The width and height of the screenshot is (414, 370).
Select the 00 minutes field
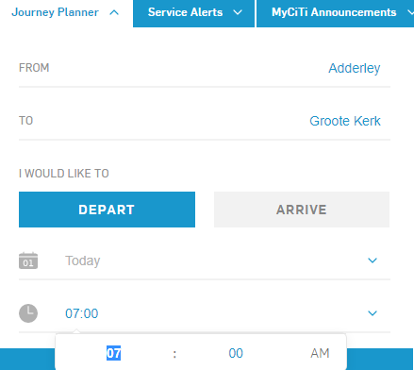click(236, 353)
